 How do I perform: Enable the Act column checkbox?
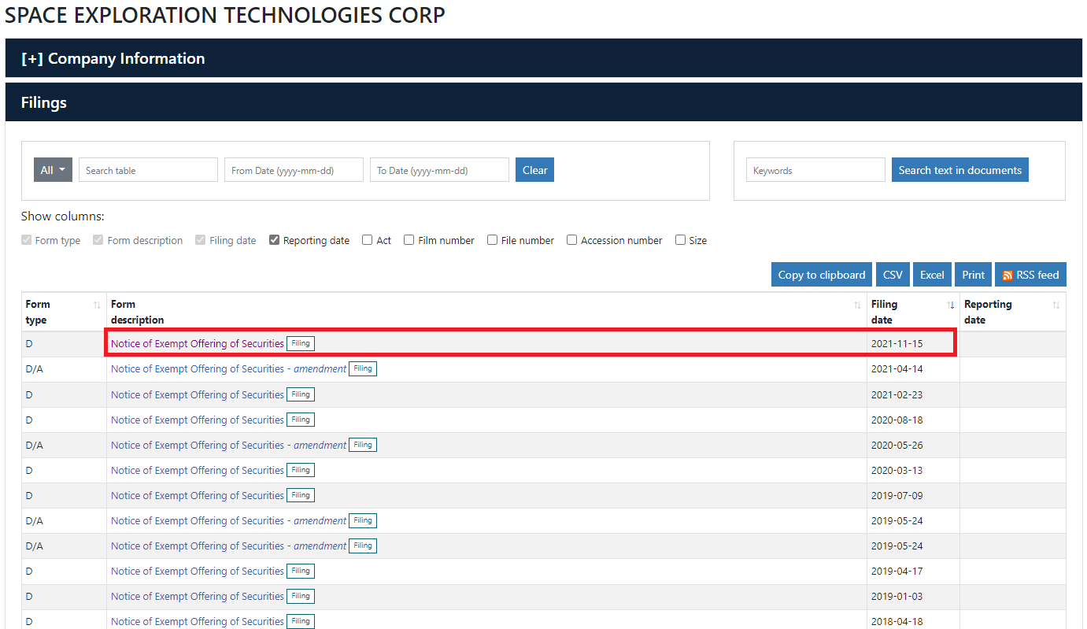(367, 240)
